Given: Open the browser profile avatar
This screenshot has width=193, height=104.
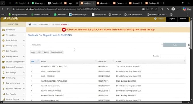Looking at the screenshot, I should point(173,9).
